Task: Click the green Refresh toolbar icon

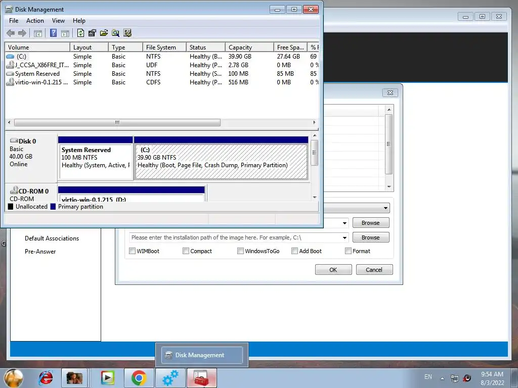Action: click(x=80, y=33)
